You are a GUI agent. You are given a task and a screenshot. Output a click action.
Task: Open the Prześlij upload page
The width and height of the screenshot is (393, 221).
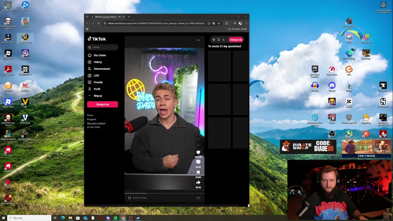point(95,82)
